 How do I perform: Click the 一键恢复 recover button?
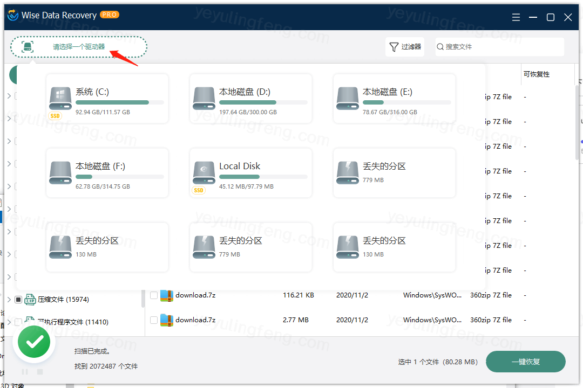pos(526,362)
